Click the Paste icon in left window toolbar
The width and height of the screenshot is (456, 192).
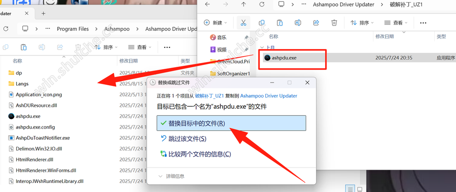[x=23, y=47]
